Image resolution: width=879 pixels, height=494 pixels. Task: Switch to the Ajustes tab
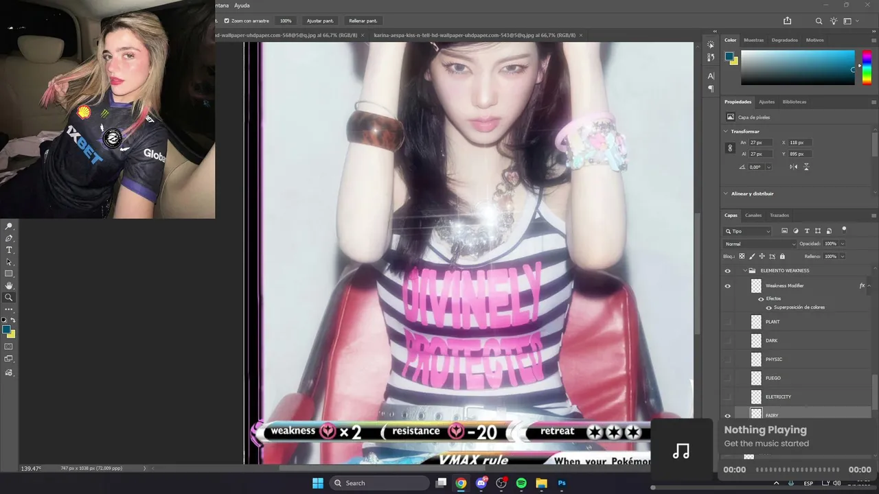(x=766, y=102)
